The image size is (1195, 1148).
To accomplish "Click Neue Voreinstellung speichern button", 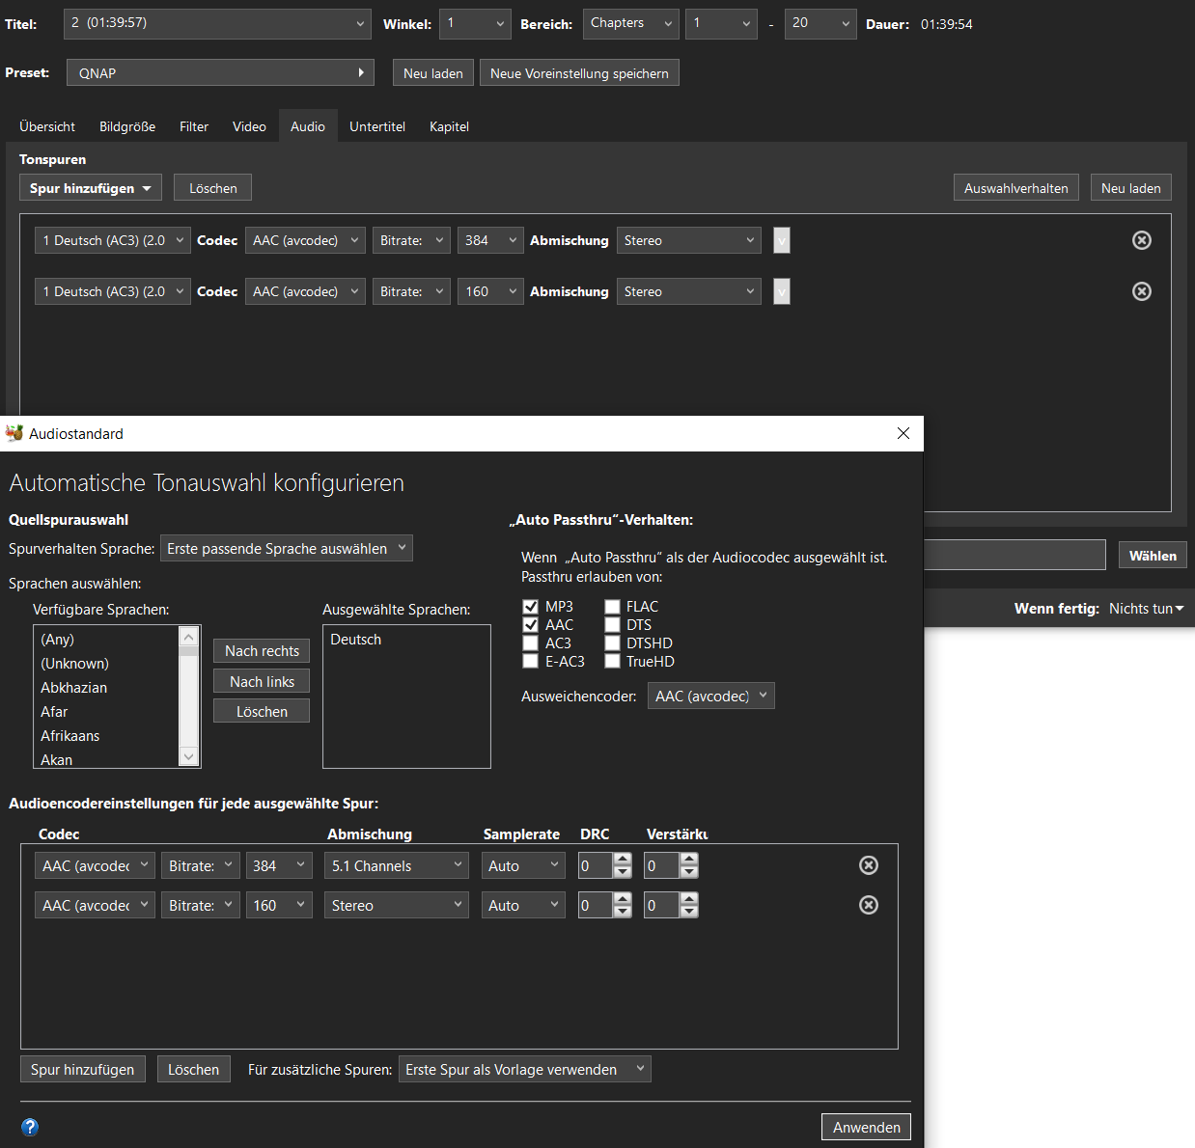I will point(579,73).
